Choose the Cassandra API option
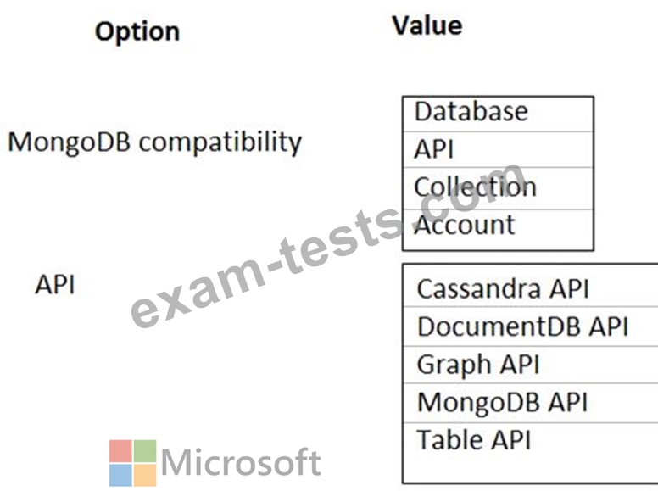The height and width of the screenshot is (491, 658). click(531, 288)
